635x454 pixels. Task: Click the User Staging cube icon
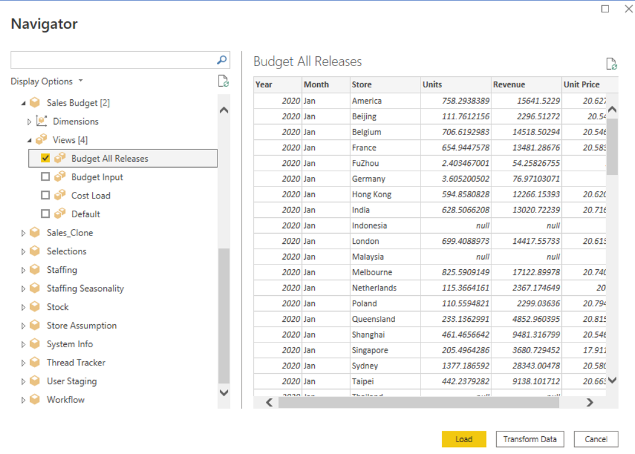35,381
